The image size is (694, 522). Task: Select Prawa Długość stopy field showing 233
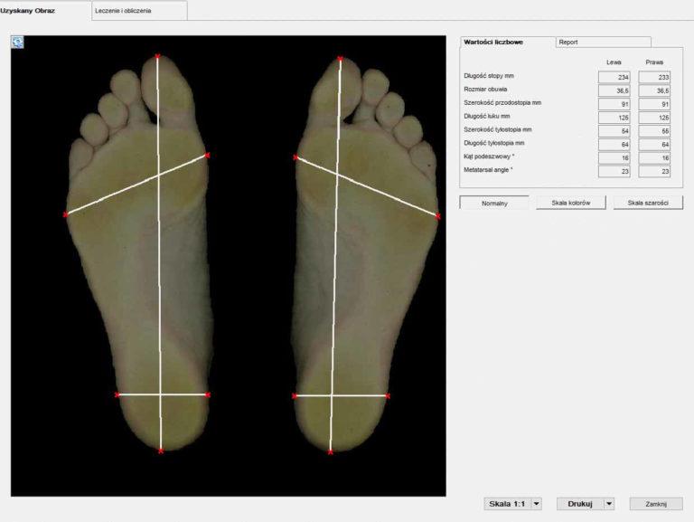[654, 77]
